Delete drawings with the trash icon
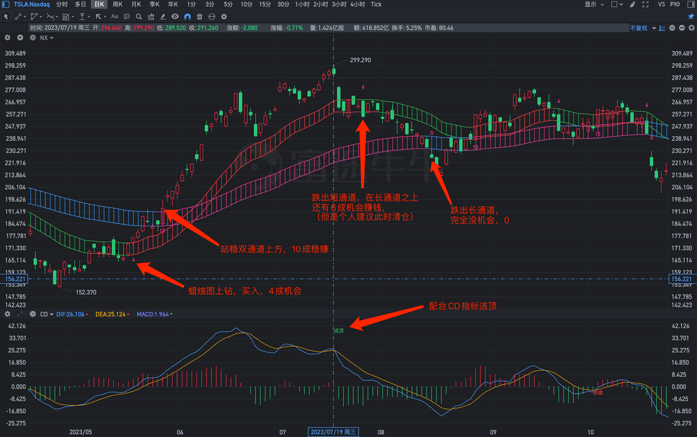 pyautogui.click(x=199, y=17)
